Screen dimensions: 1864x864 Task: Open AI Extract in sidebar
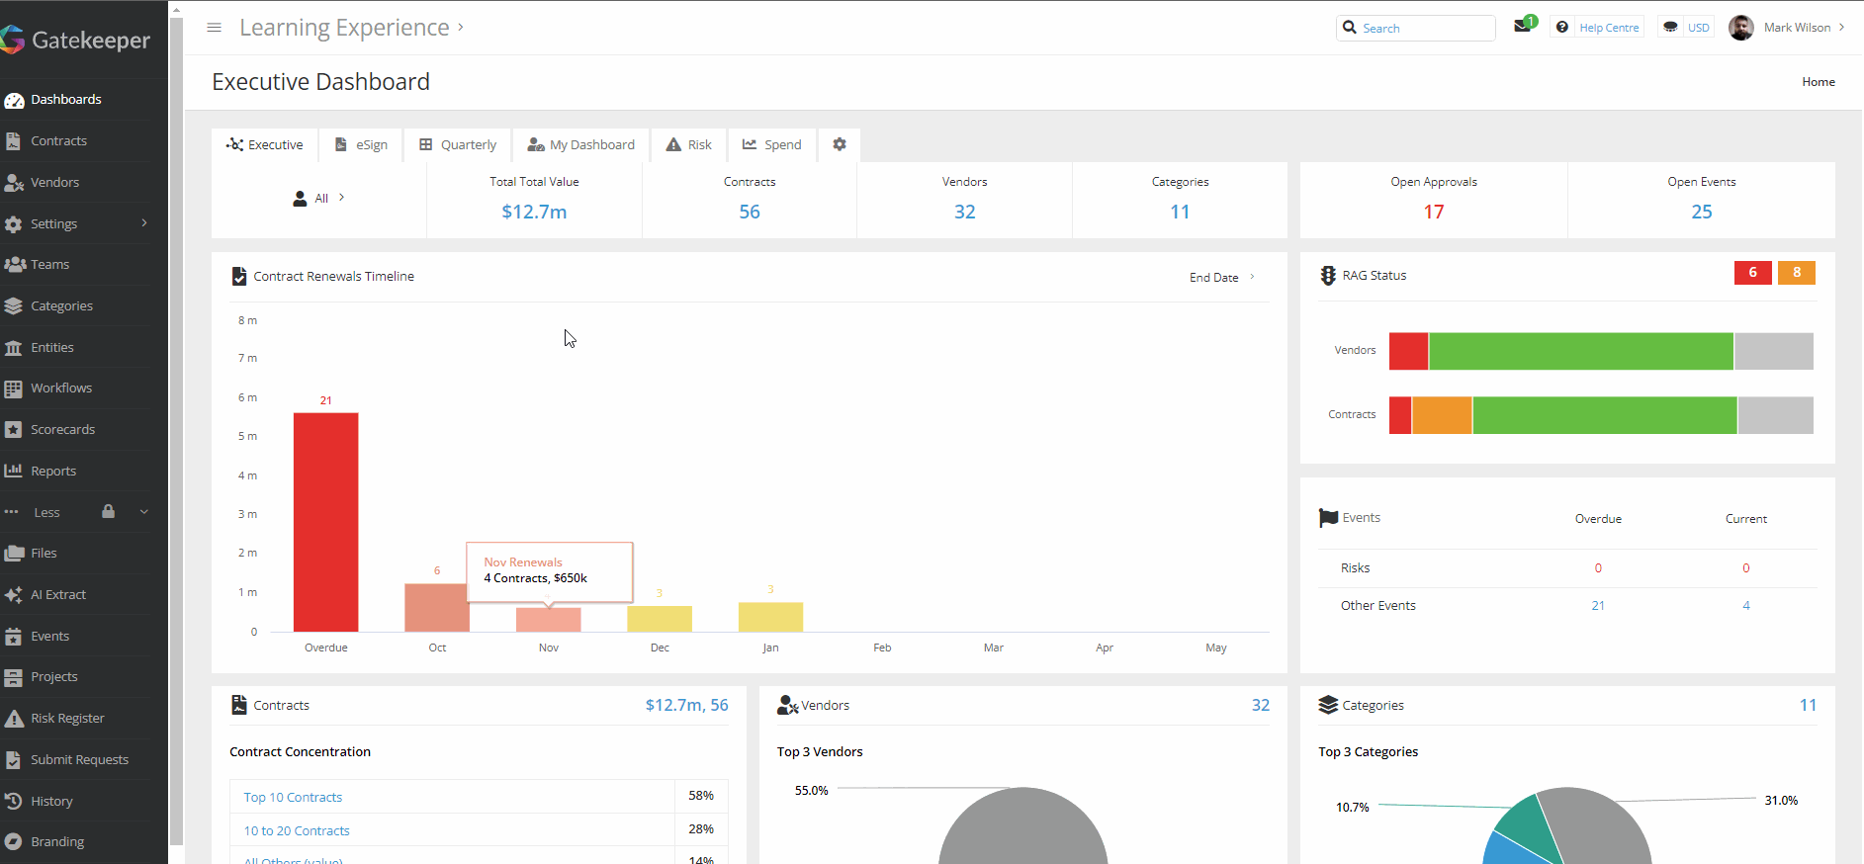pos(57,595)
